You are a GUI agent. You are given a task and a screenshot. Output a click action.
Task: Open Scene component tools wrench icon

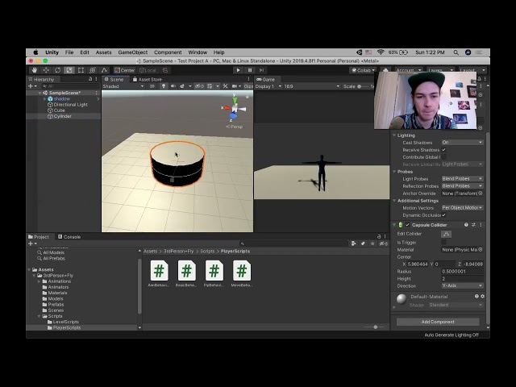click(x=225, y=86)
